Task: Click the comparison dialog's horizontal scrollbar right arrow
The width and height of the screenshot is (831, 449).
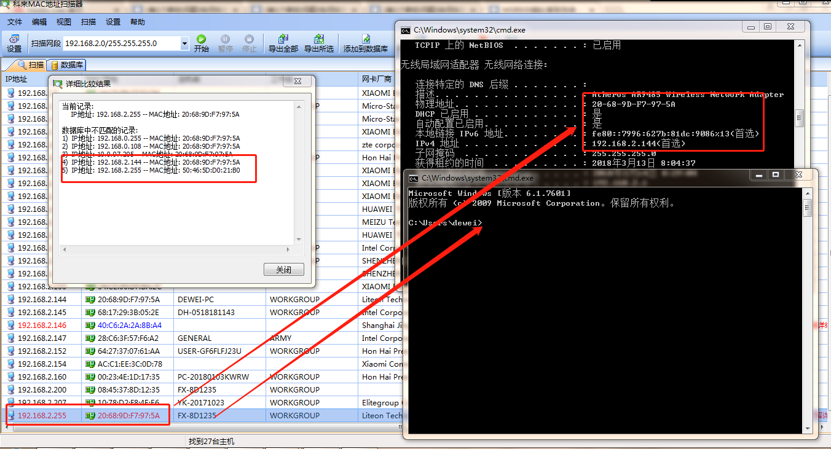Action: pyautogui.click(x=288, y=249)
